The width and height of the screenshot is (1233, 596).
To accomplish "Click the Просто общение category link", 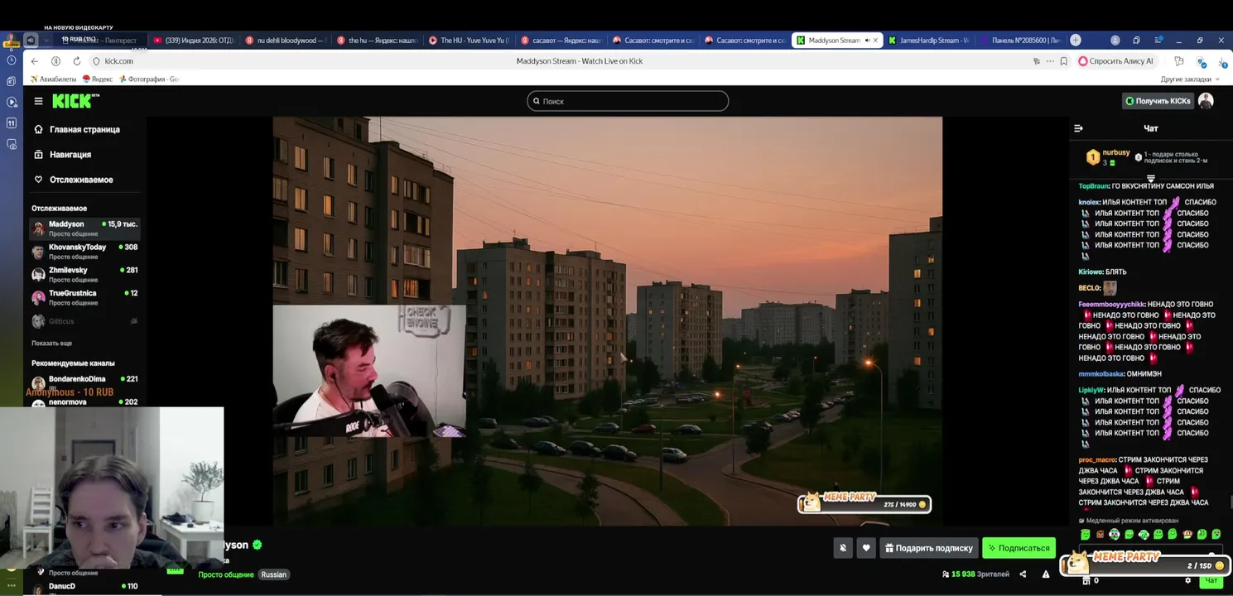I will pos(226,574).
